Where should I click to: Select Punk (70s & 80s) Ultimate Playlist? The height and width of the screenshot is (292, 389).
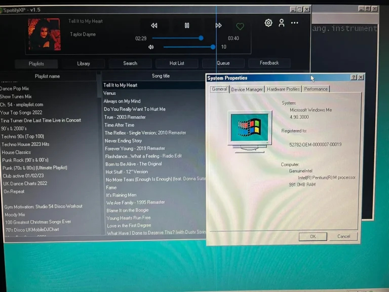click(x=35, y=168)
